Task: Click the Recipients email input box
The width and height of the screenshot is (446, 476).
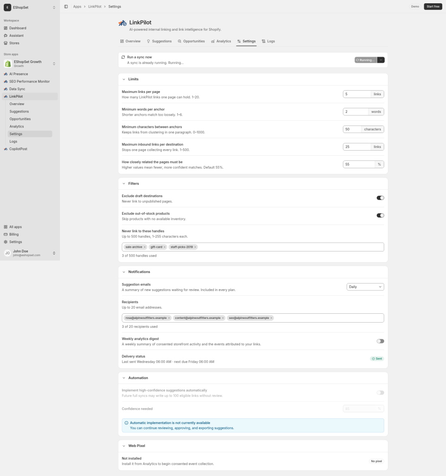Action: click(253, 318)
